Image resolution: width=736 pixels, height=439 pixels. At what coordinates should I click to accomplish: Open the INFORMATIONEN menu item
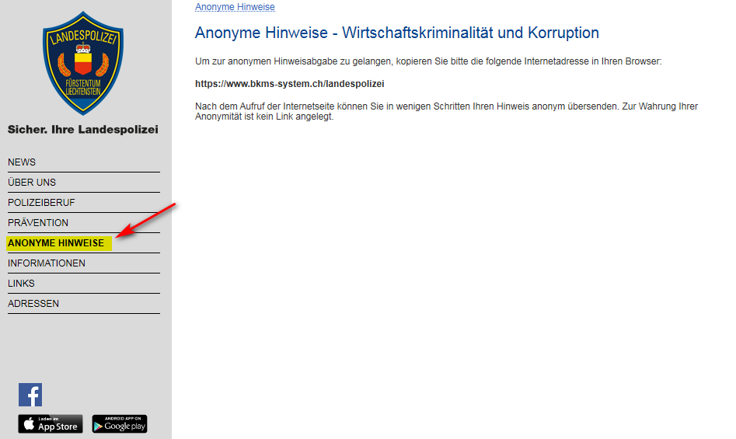[47, 263]
